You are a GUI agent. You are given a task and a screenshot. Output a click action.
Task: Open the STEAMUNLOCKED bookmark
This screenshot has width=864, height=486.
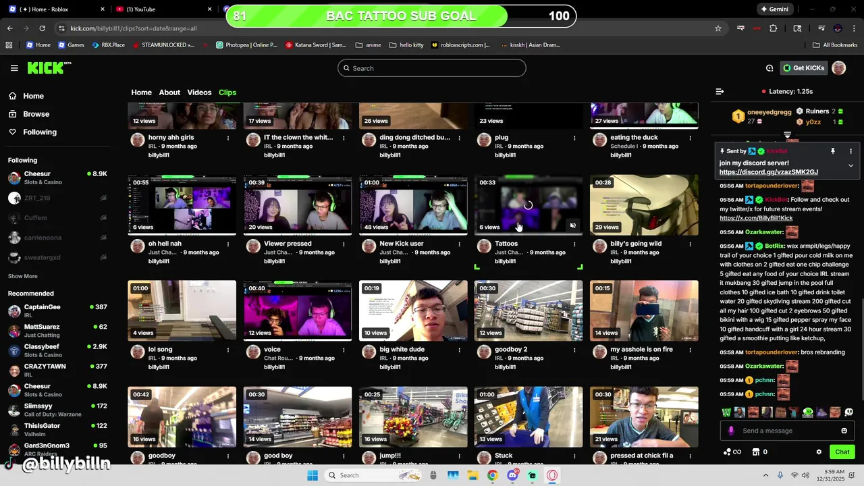pyautogui.click(x=163, y=45)
